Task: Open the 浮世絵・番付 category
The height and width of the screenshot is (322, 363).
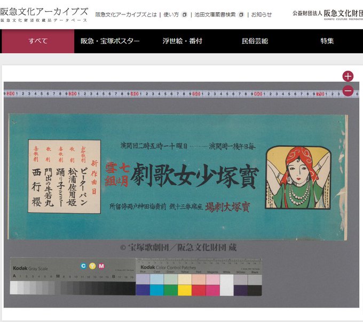Action: 183,41
